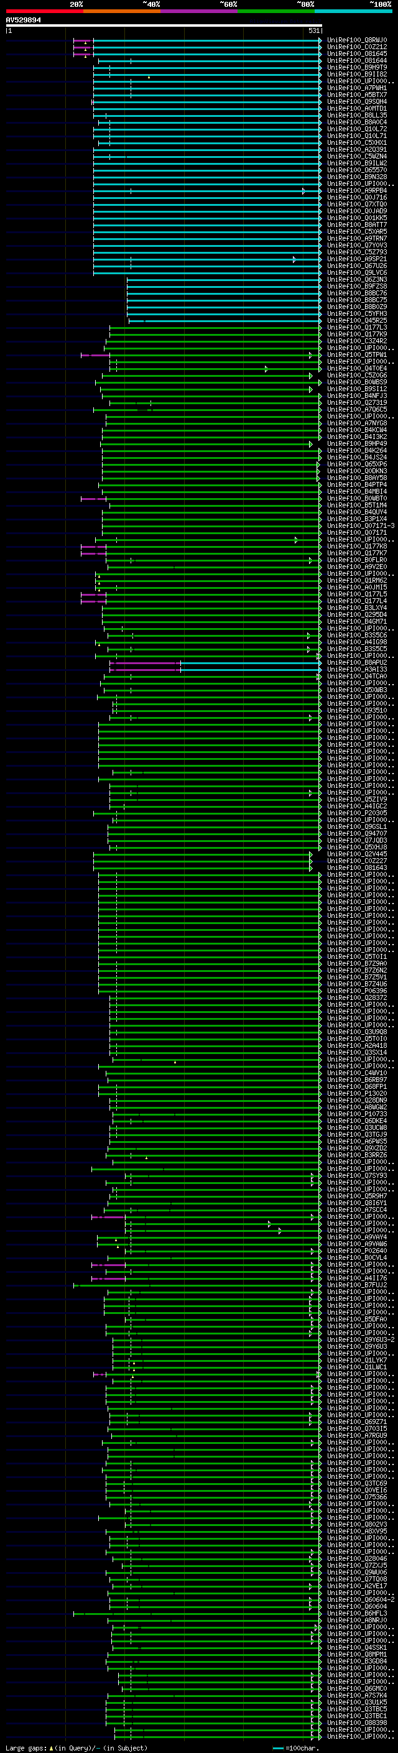Select the UniRef100_B8LL35 label

pos(357,115)
